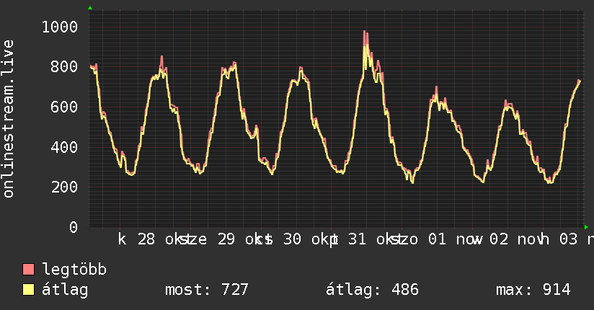The image size is (594, 310).
Task: Click the 'max: 914' statistic
Action: [533, 290]
